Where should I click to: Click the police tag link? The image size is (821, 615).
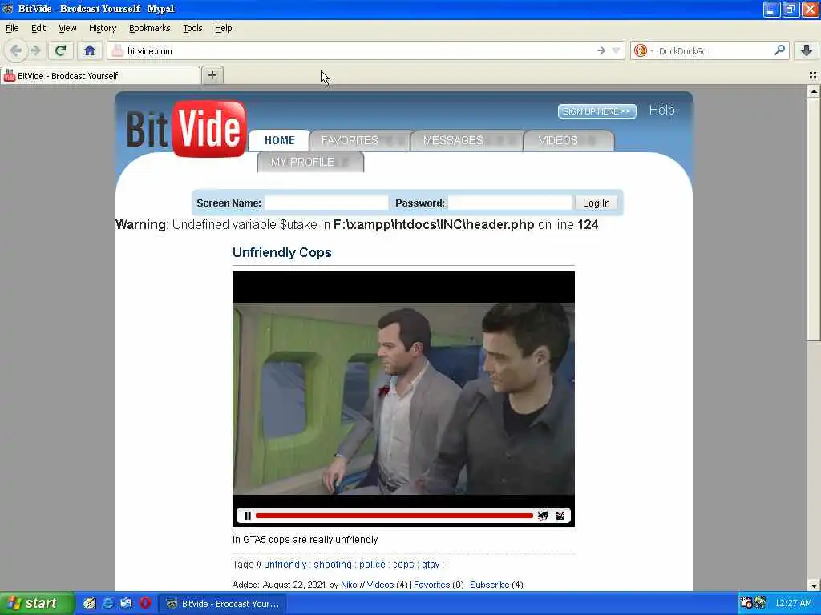372,565
